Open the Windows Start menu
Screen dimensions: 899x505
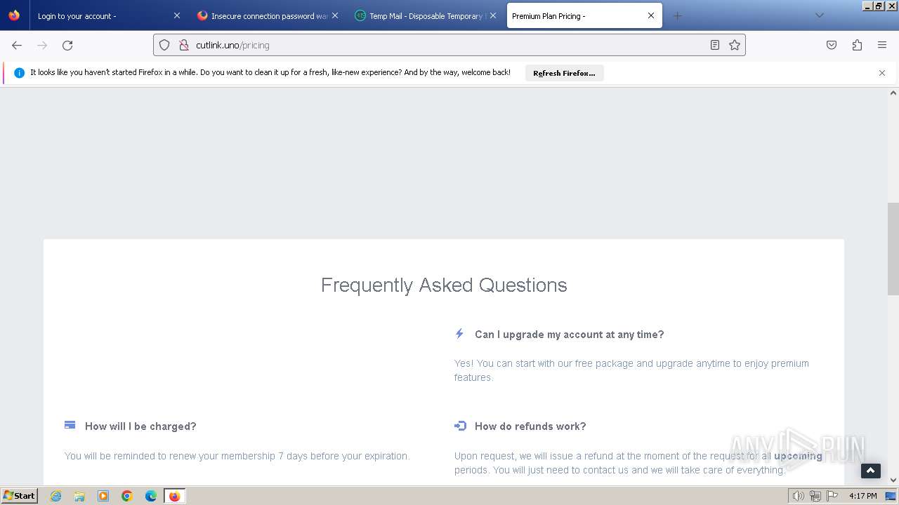pyautogui.click(x=20, y=495)
